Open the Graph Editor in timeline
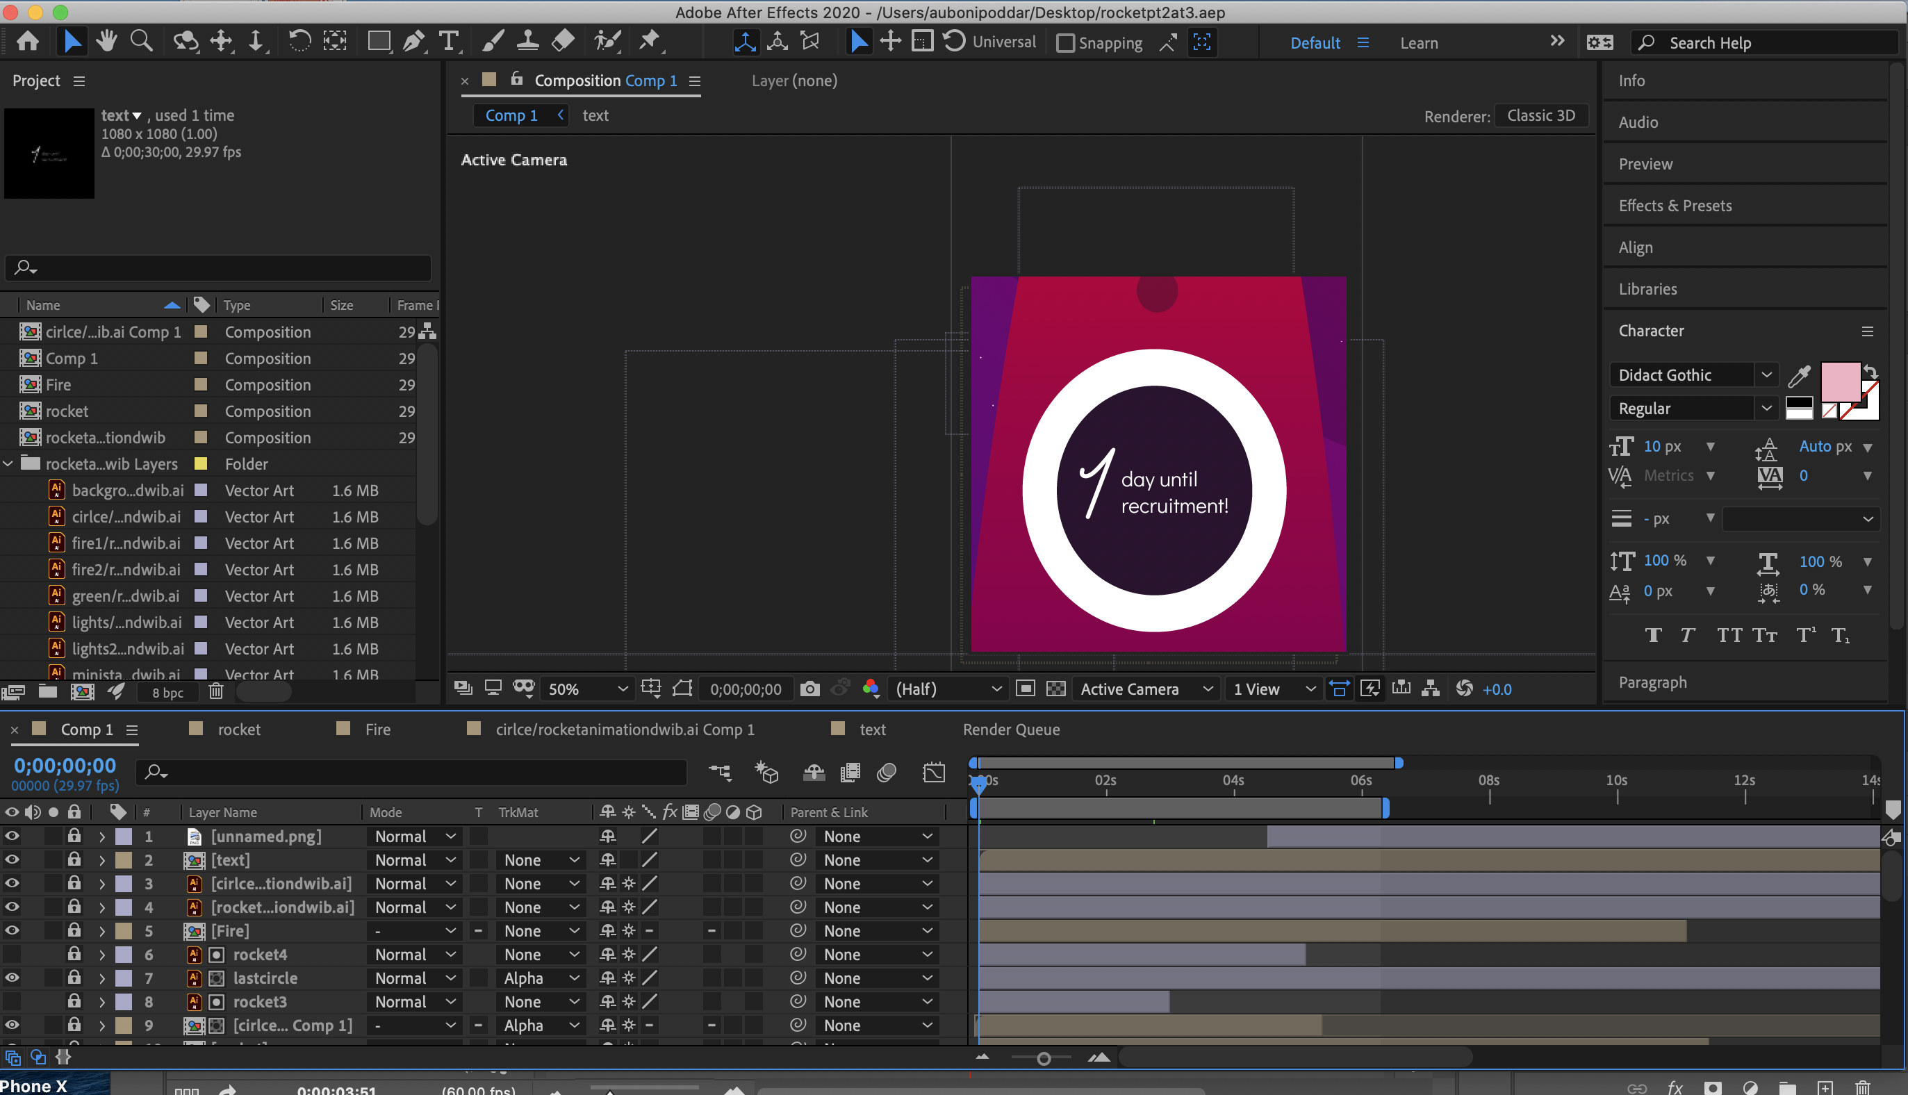Screen dimensions: 1908x1095 (933, 773)
